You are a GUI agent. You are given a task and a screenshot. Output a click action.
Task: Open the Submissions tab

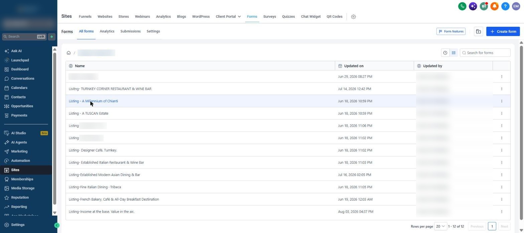coord(130,31)
